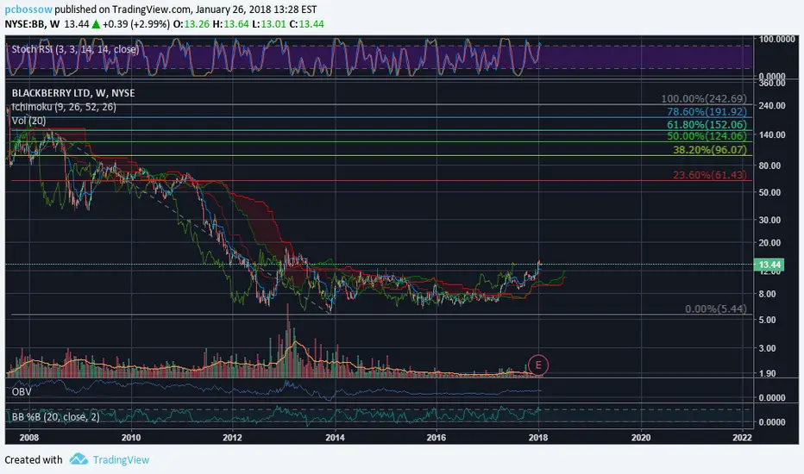The height and width of the screenshot is (474, 804).
Task: Click the 50.00 price axis value
Action: click(770, 193)
